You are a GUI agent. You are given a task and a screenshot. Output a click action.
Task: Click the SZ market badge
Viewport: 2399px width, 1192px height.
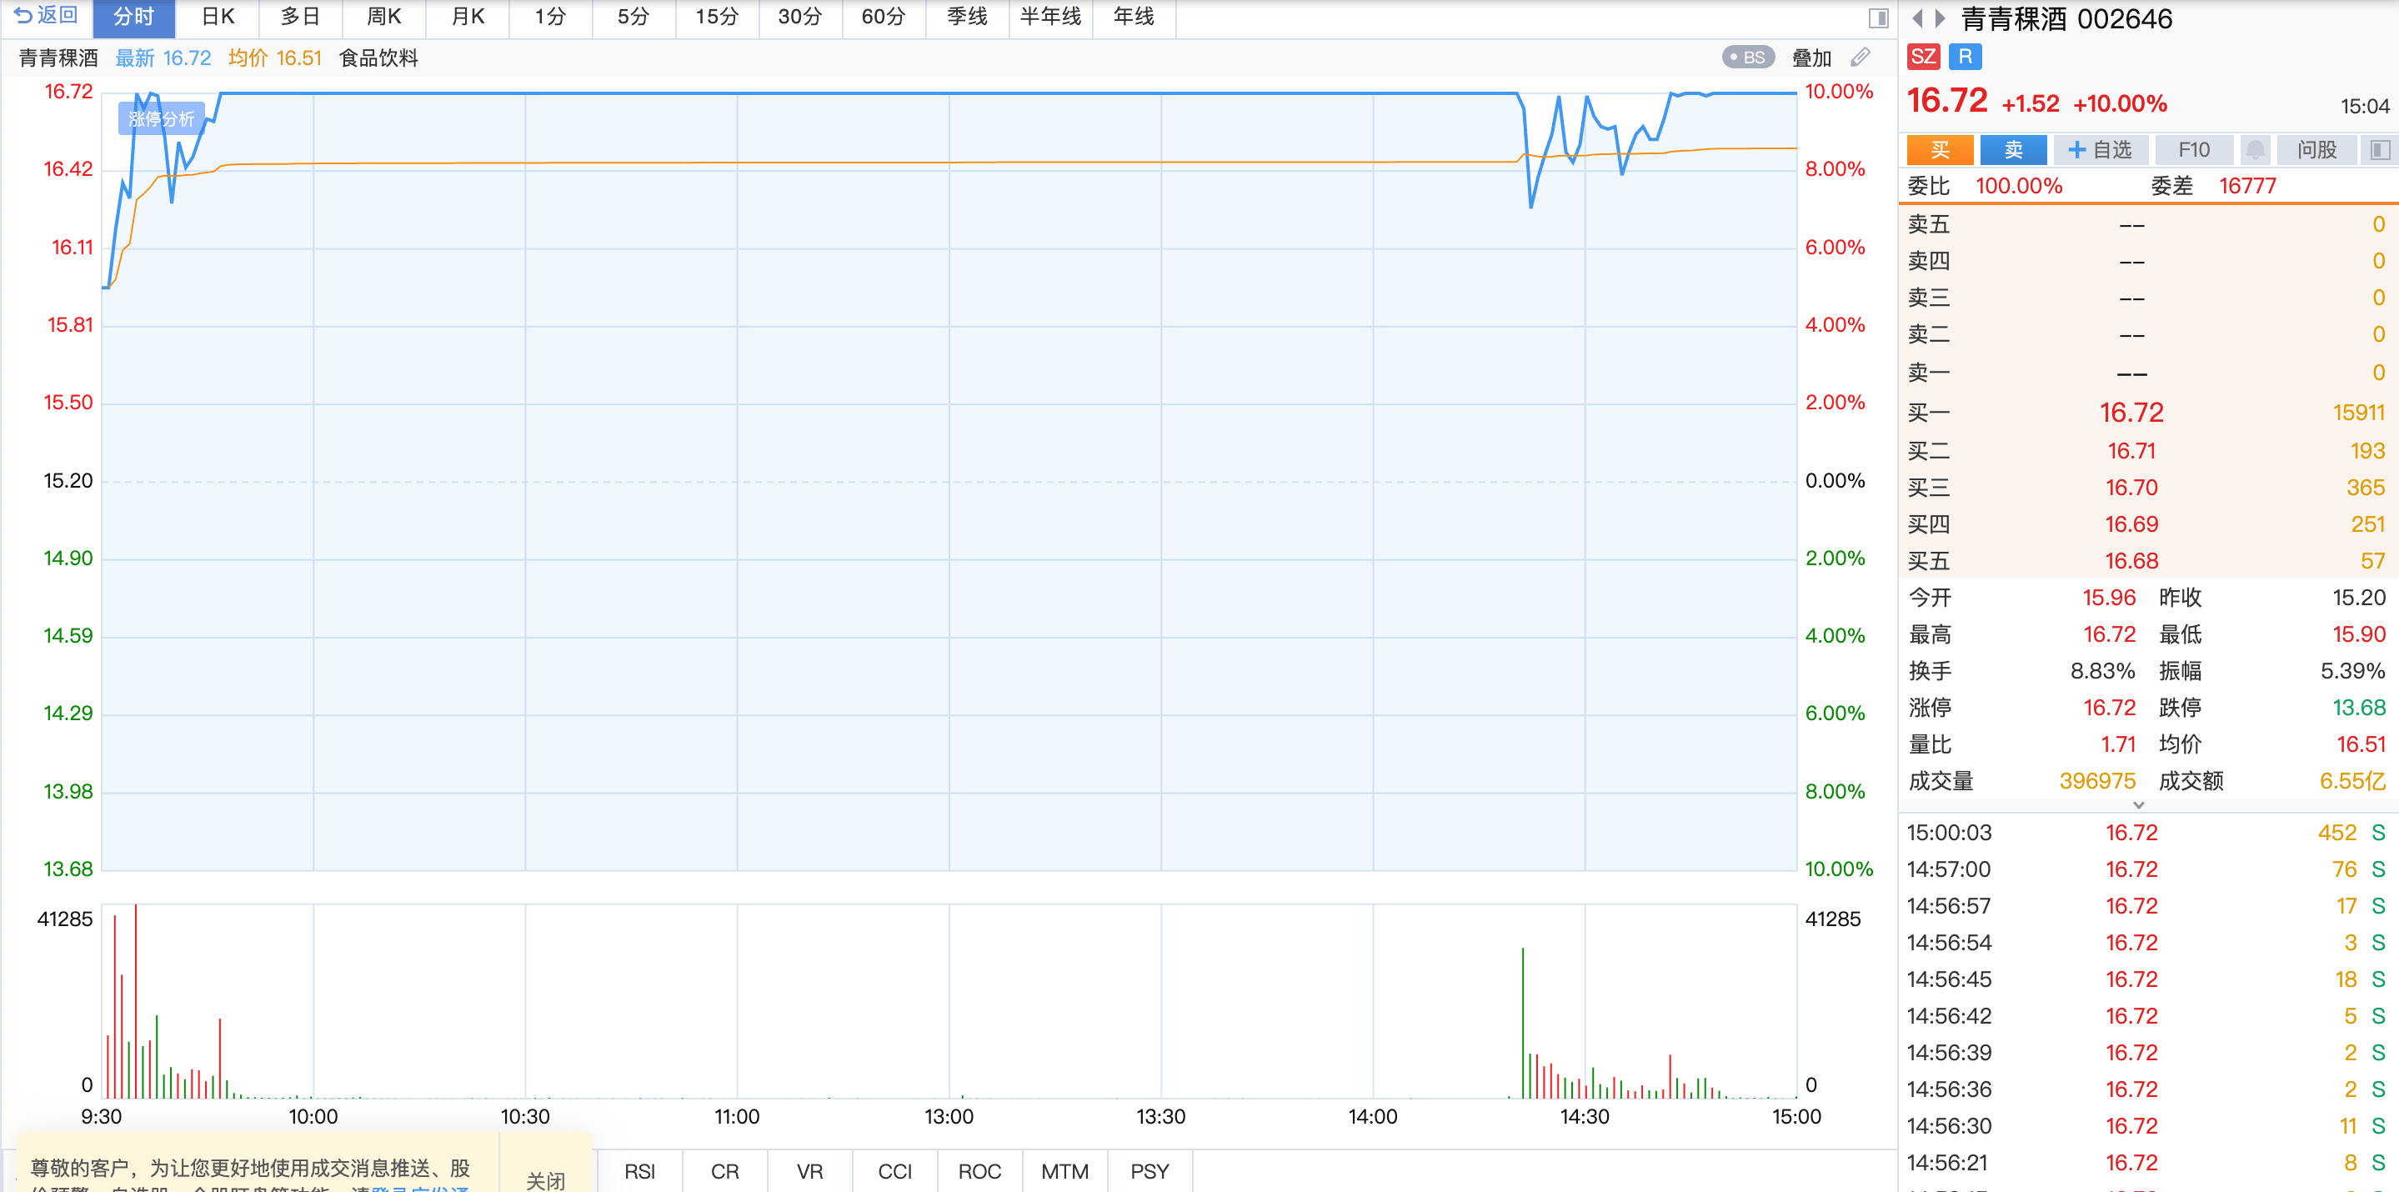[1923, 57]
